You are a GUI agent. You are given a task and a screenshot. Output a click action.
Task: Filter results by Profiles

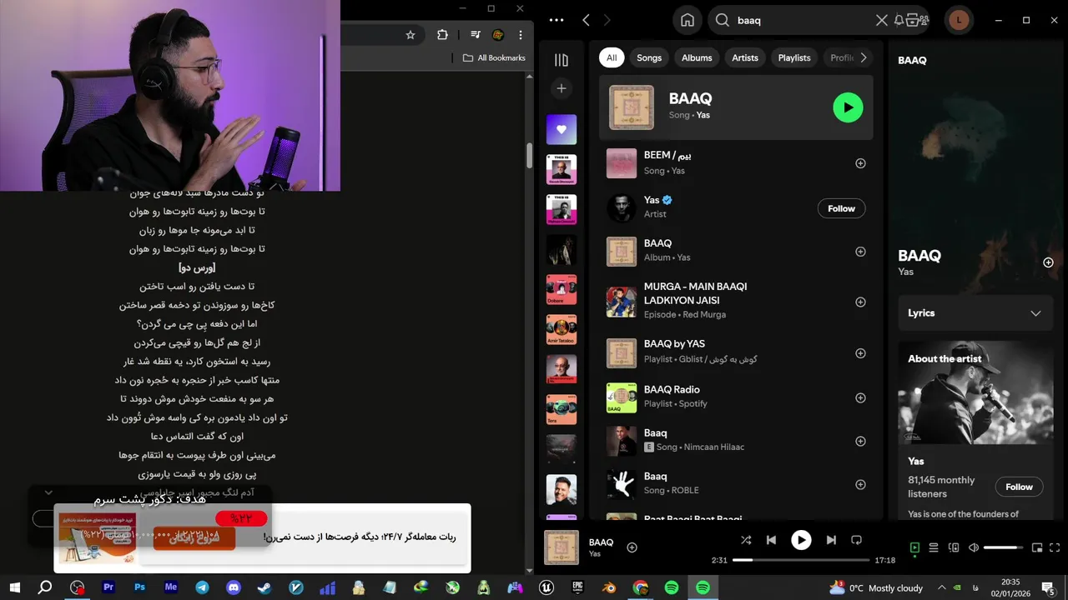pos(841,57)
